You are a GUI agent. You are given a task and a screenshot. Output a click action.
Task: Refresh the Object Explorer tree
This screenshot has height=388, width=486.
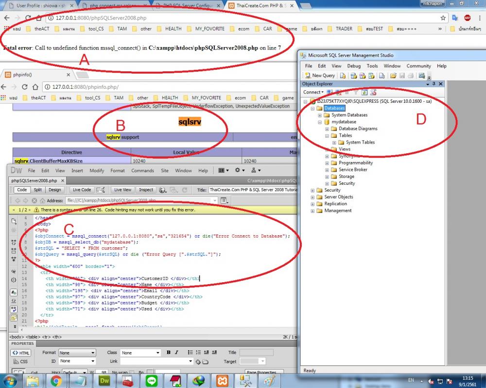coord(364,92)
